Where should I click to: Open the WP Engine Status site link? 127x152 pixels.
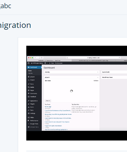pos(37,63)
